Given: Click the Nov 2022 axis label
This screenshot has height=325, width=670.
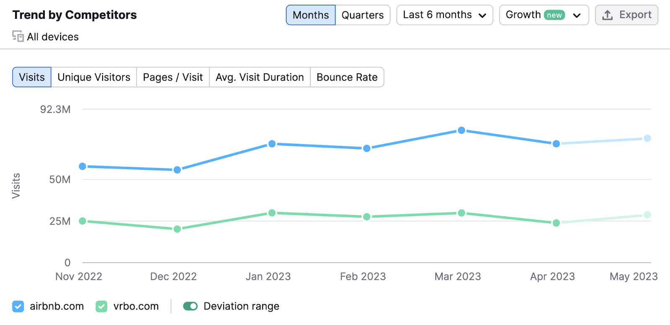Looking at the screenshot, I should pyautogui.click(x=79, y=276).
